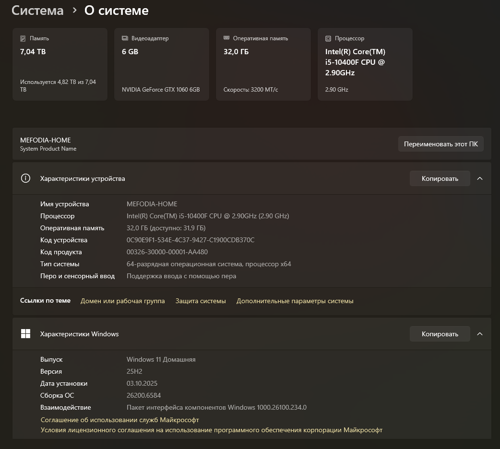Click the Видеоадаптер card icon
Viewport: 500px width, 449px height.
(x=125, y=38)
